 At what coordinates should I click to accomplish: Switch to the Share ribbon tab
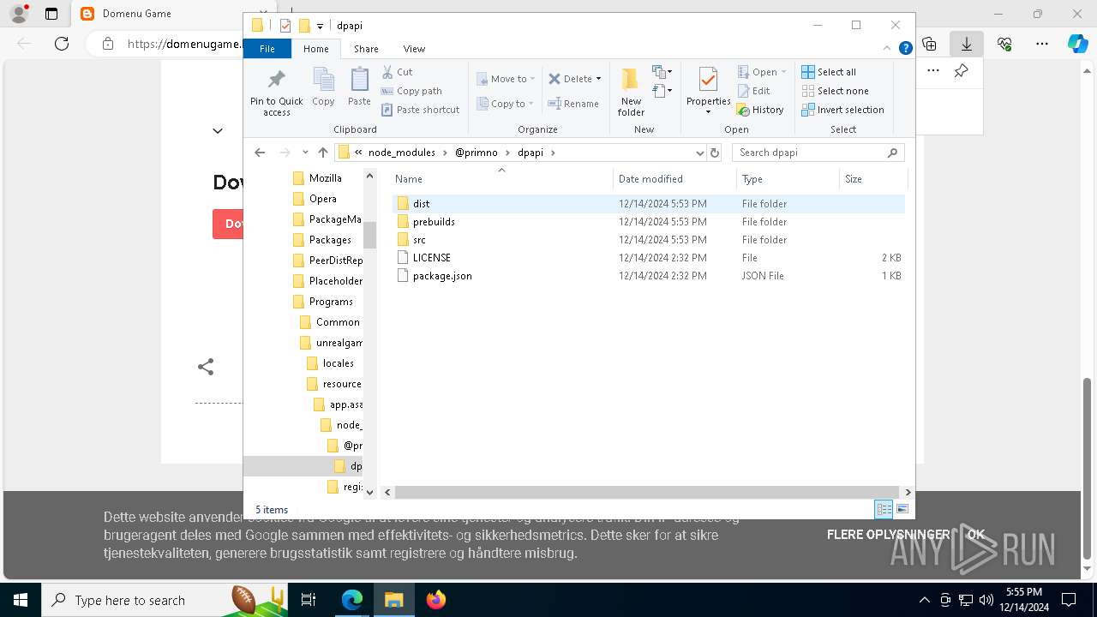366,49
